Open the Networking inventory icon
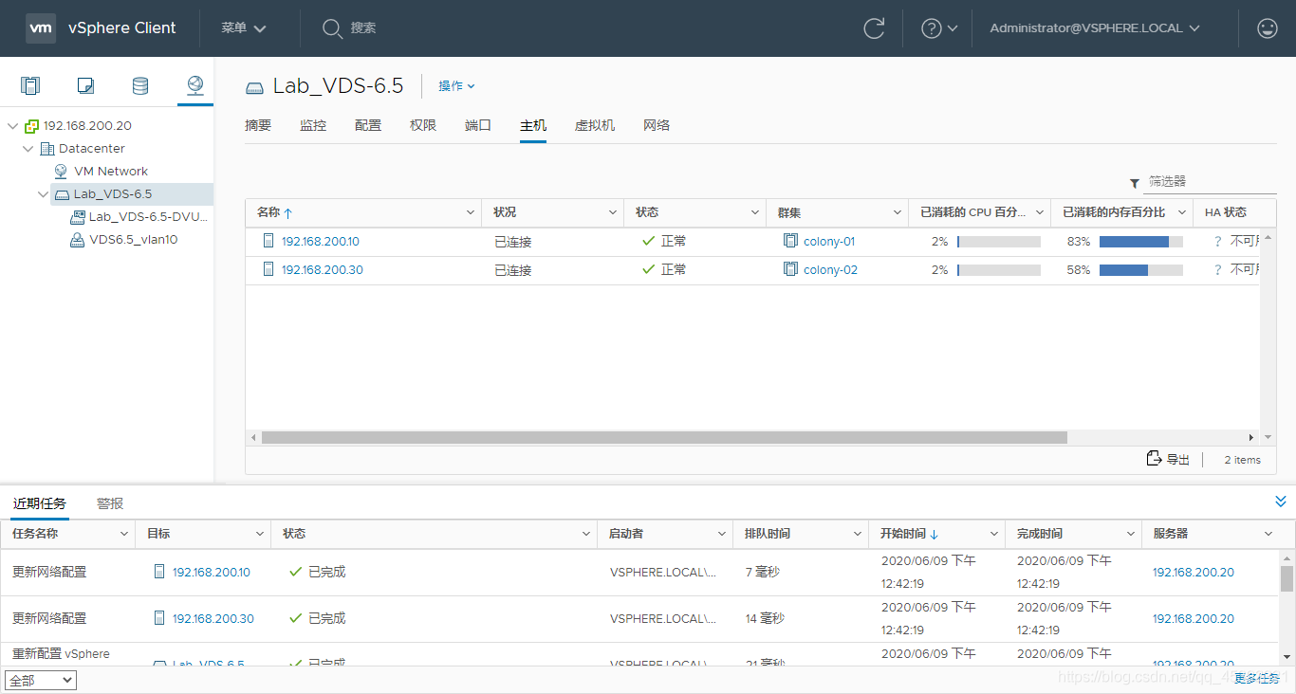The width and height of the screenshot is (1296, 694). point(195,85)
